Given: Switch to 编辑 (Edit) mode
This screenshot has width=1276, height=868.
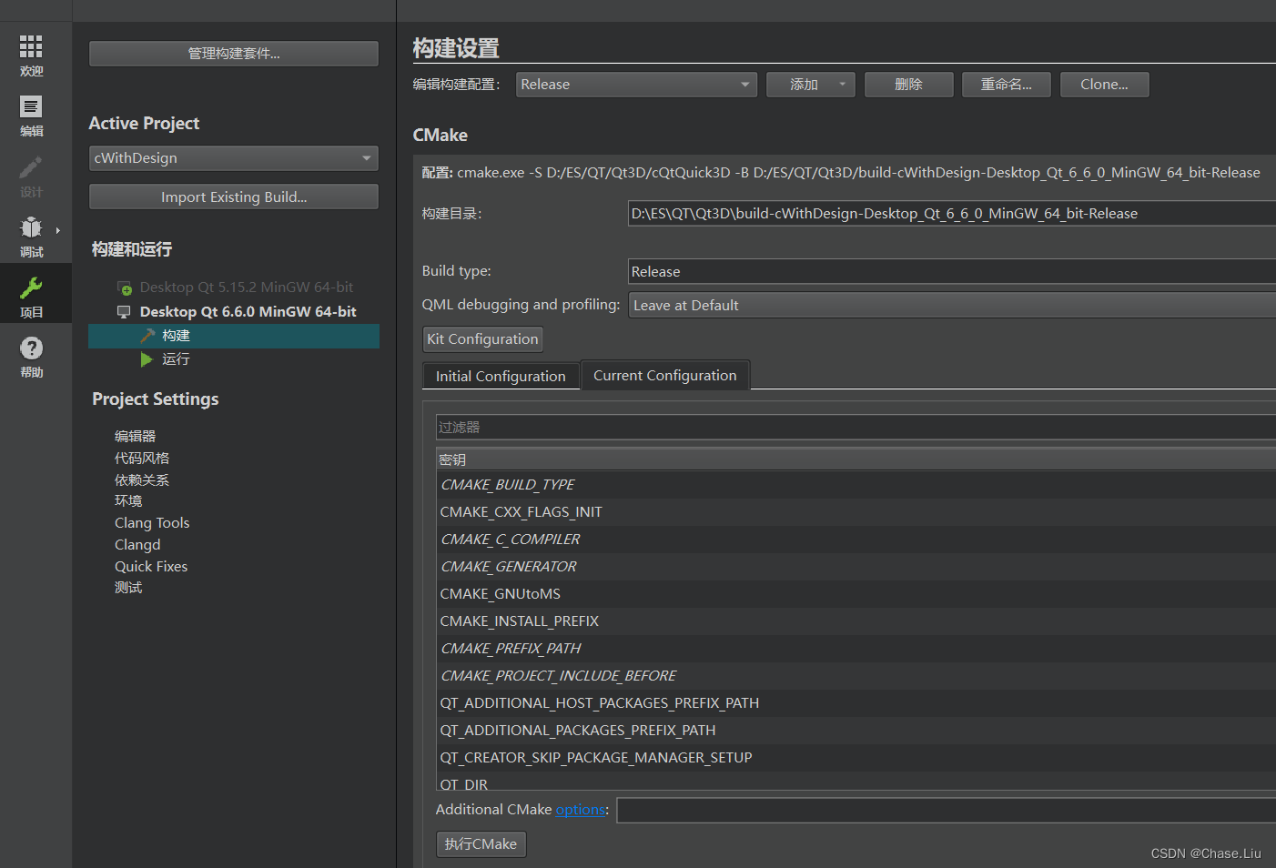Looking at the screenshot, I should tap(31, 116).
